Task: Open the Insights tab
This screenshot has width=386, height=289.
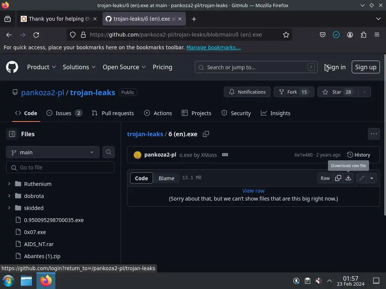Action: point(276,113)
